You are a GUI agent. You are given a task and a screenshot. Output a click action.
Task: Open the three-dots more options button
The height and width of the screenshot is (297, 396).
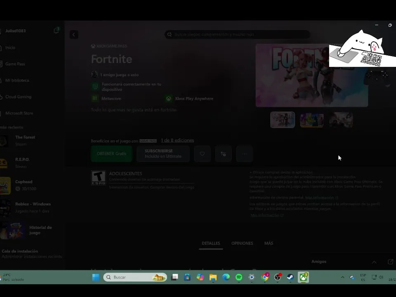click(244, 154)
